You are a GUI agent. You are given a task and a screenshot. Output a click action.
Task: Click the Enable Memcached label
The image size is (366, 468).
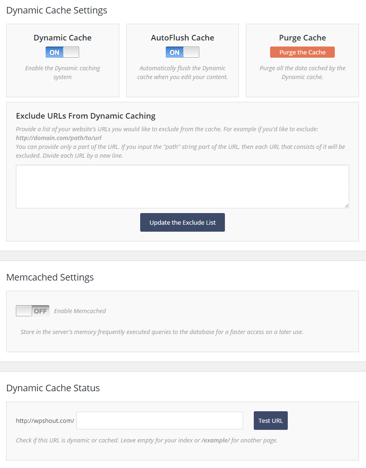coord(80,311)
